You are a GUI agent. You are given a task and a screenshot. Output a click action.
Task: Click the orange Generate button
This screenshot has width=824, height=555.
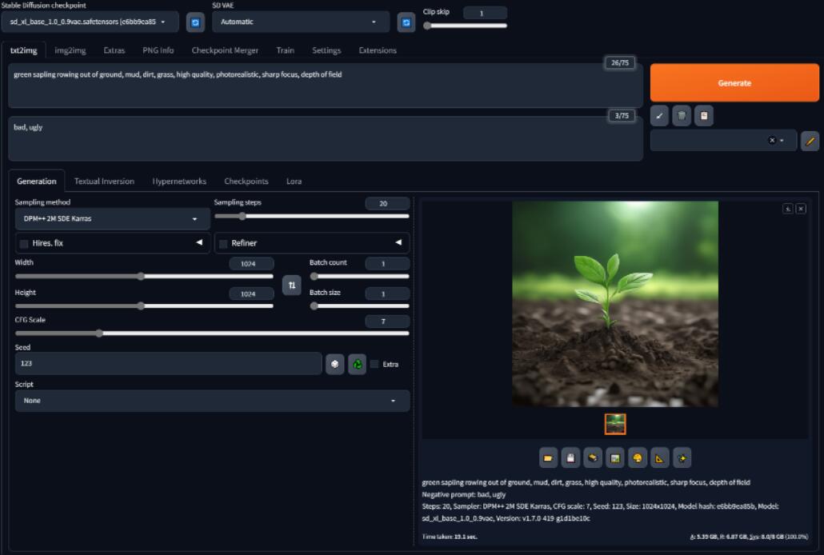pos(734,83)
